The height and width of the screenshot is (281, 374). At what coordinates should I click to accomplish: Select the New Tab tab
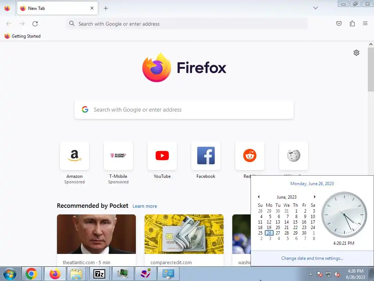tap(57, 8)
